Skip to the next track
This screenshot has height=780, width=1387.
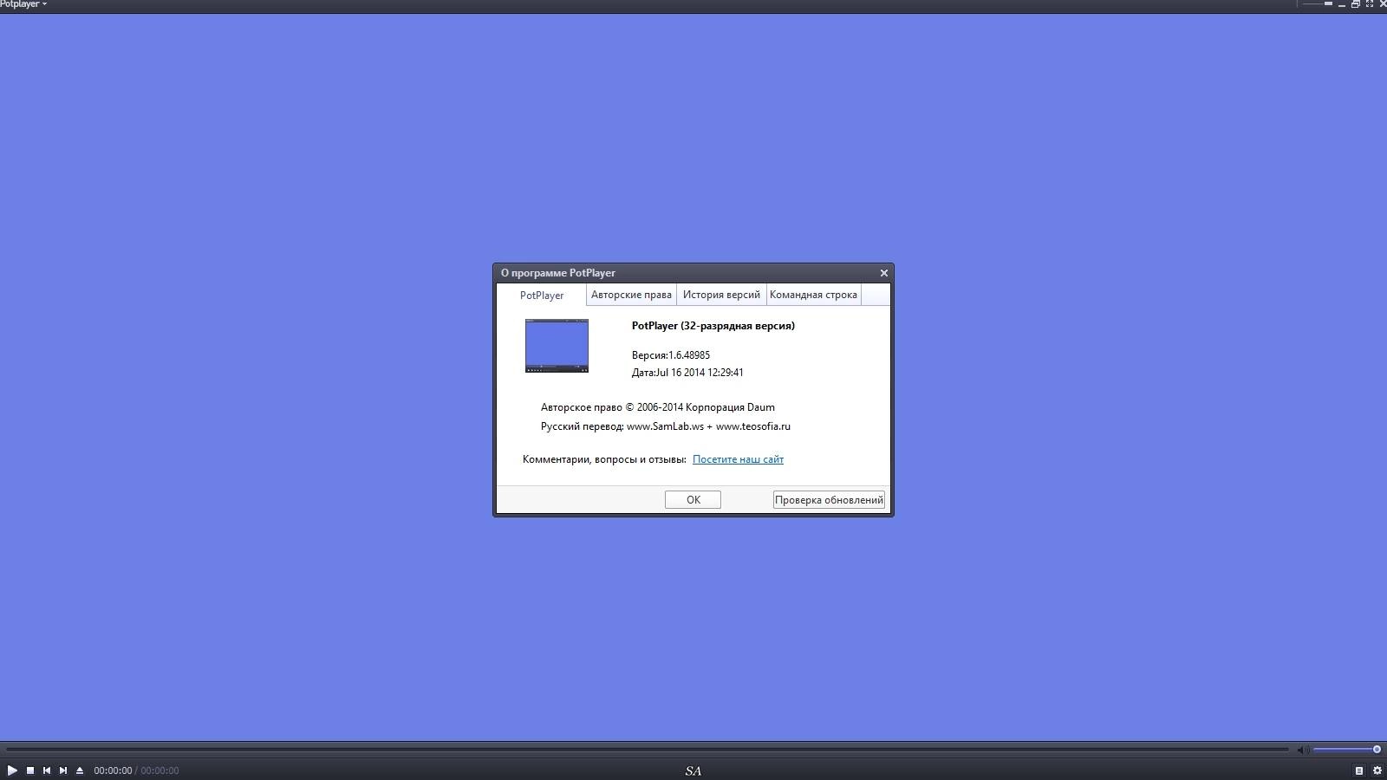click(x=63, y=770)
